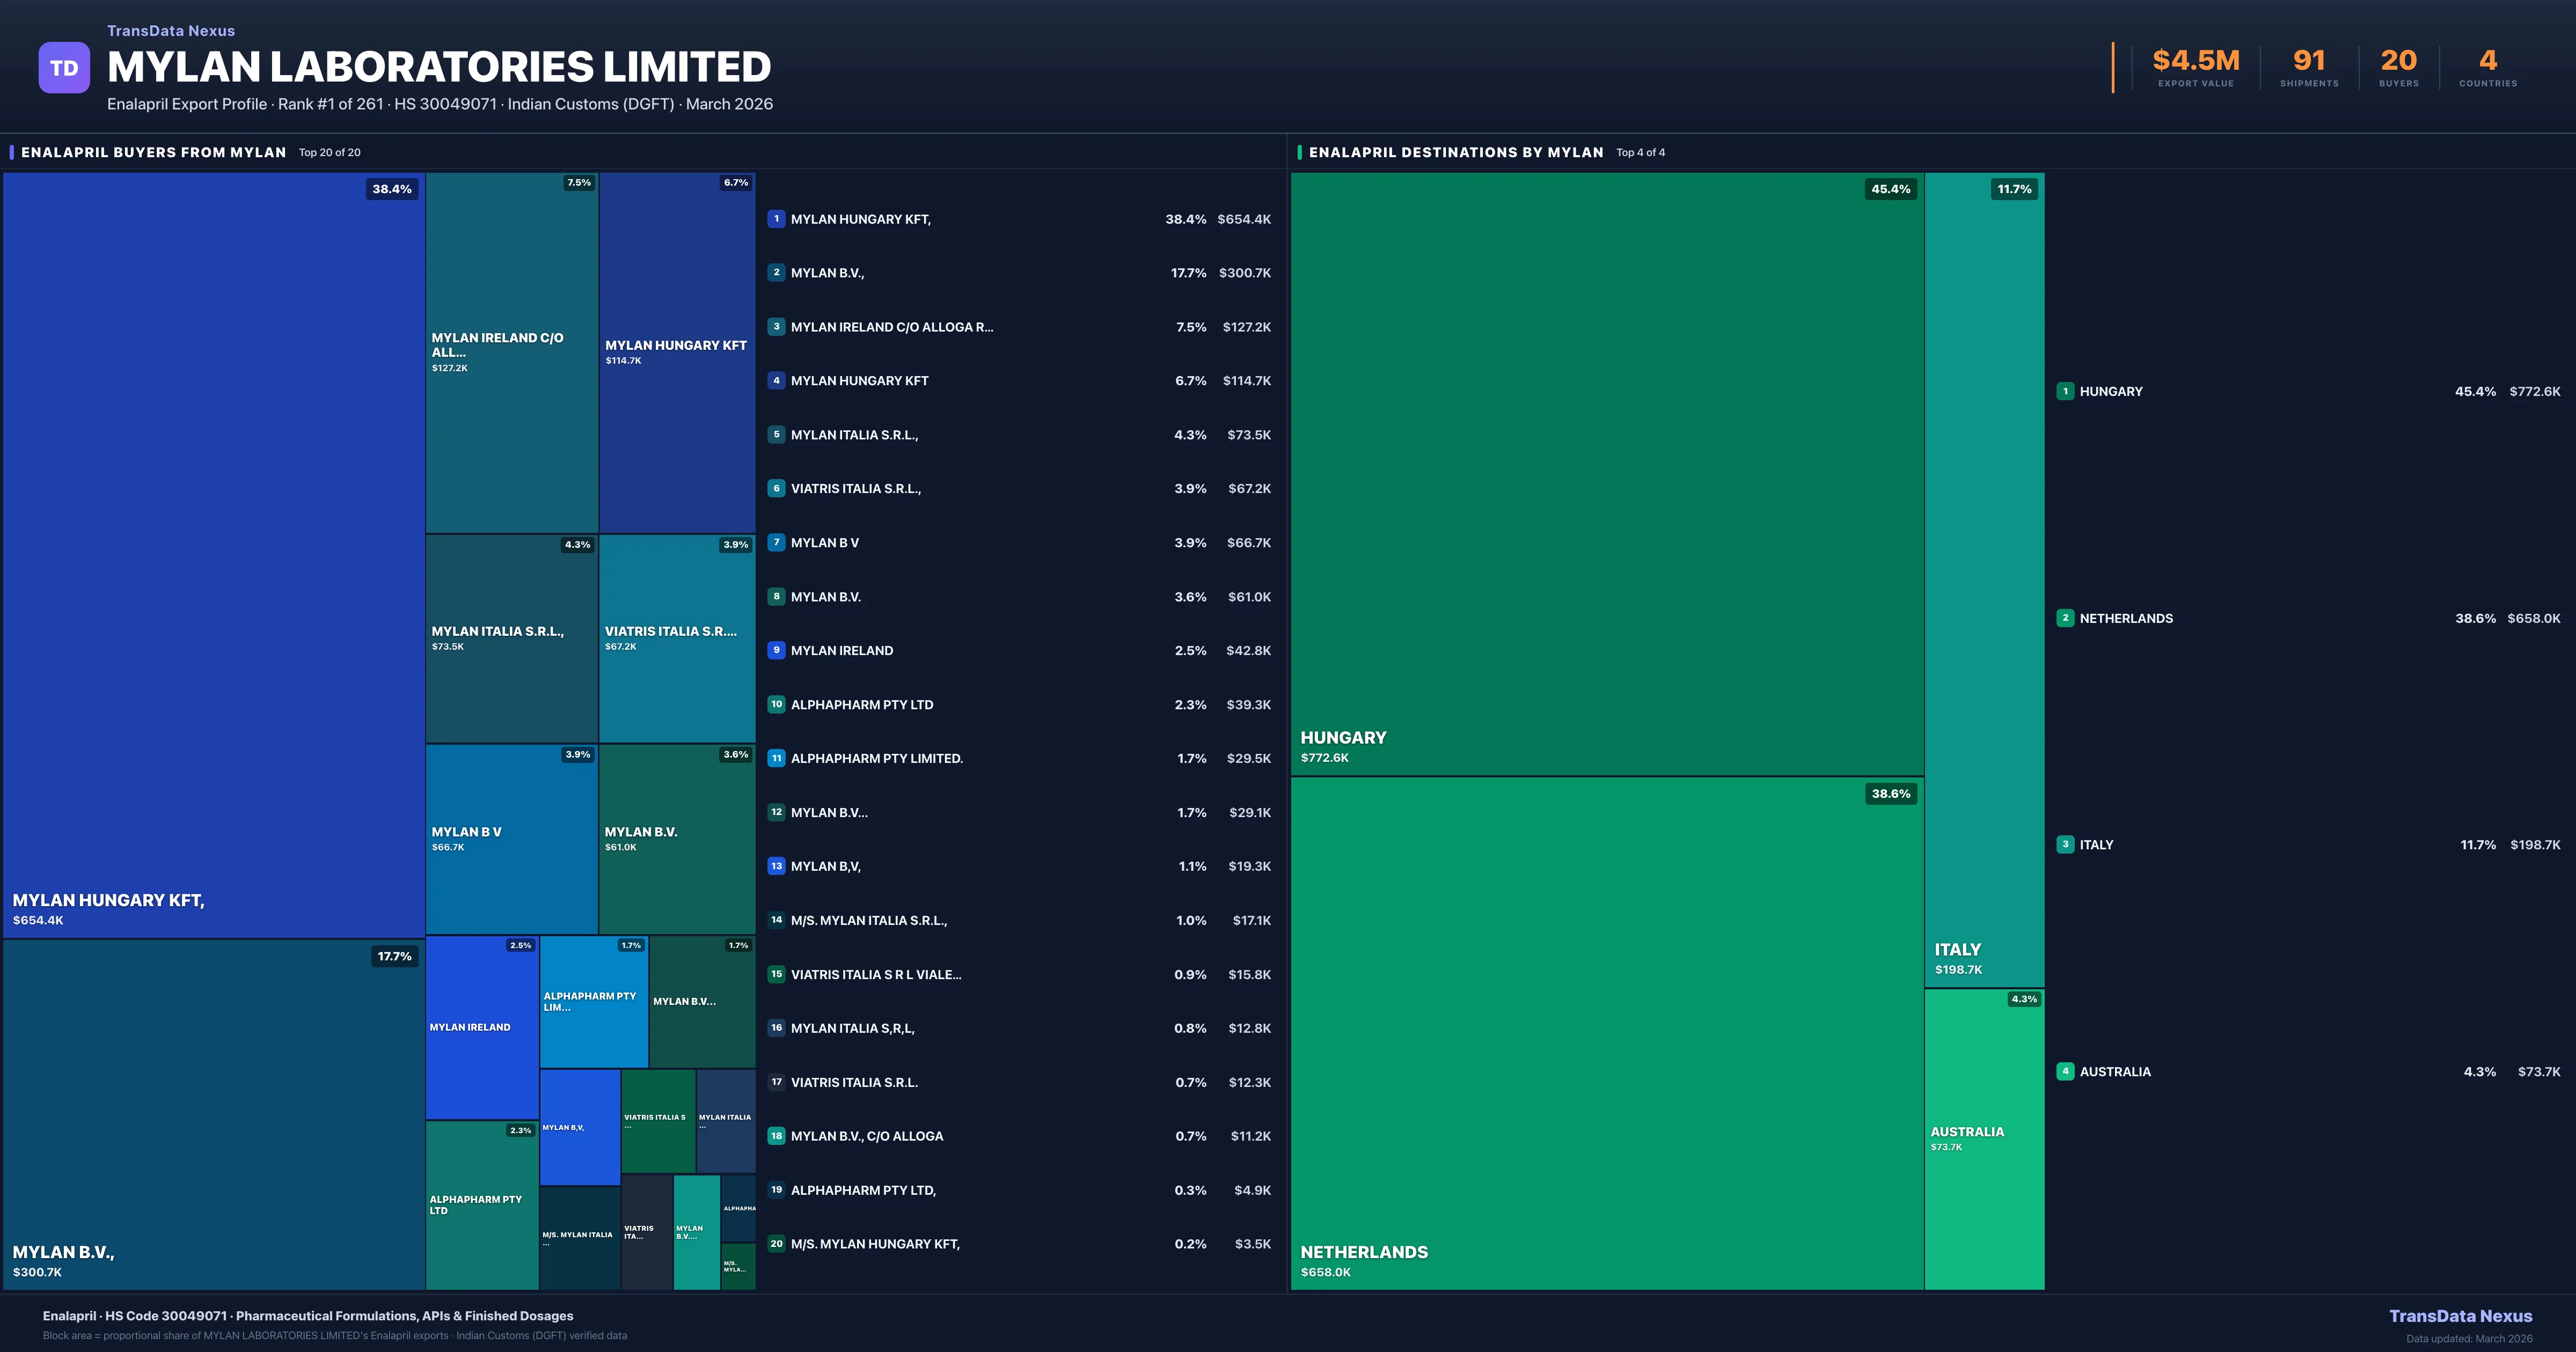Click rank 4 badge beside AUSTRALIA
The height and width of the screenshot is (1352, 2576).
click(2065, 1071)
